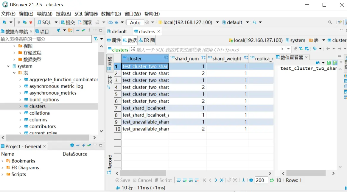The width and height of the screenshot is (347, 192).
Task: Select the contributors table in the tree
Action: point(43,126)
